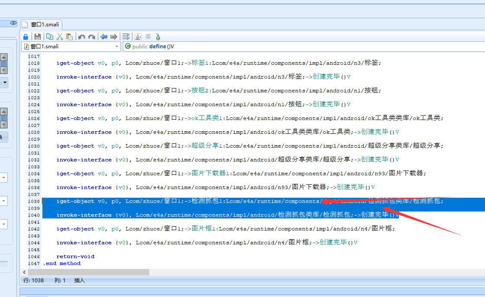Screen dimensions: 485x297
Task: Click 创建完毕 on line 1036
Action: 350,187
